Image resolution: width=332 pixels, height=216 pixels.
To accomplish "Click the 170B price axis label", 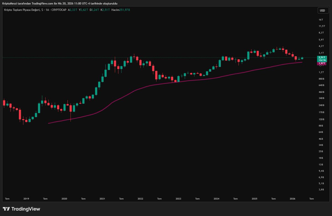I will tap(321, 112).
